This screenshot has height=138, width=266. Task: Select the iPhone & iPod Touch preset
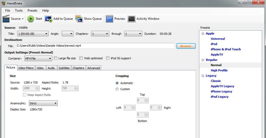pos(226,49)
